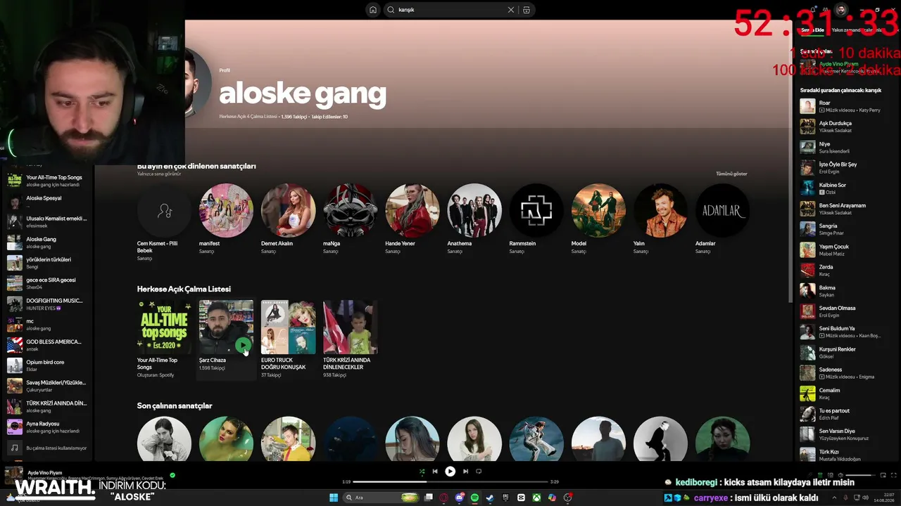Image resolution: width=901 pixels, height=506 pixels.
Task: Select Yaşım Çocuk in the queue
Action: pos(848,249)
